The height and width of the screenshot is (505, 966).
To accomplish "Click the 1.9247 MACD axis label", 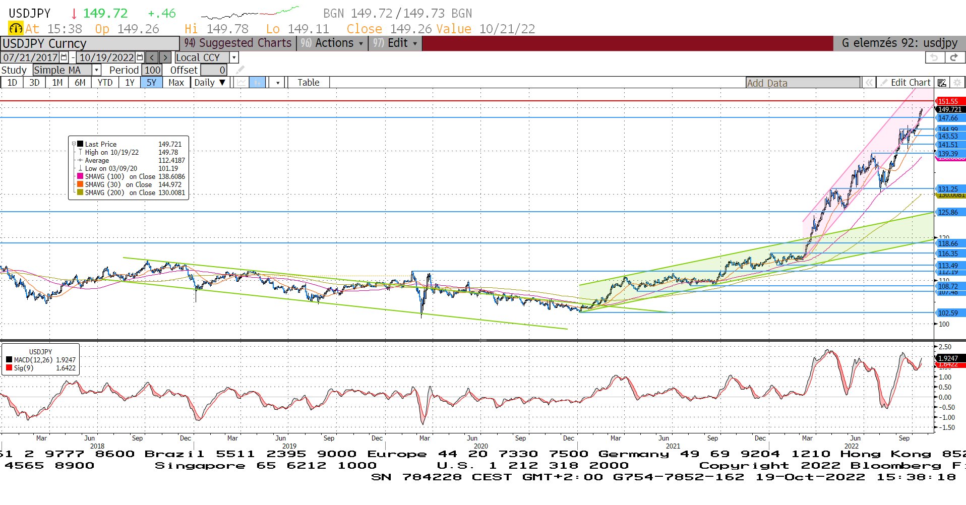I will pyautogui.click(x=950, y=358).
